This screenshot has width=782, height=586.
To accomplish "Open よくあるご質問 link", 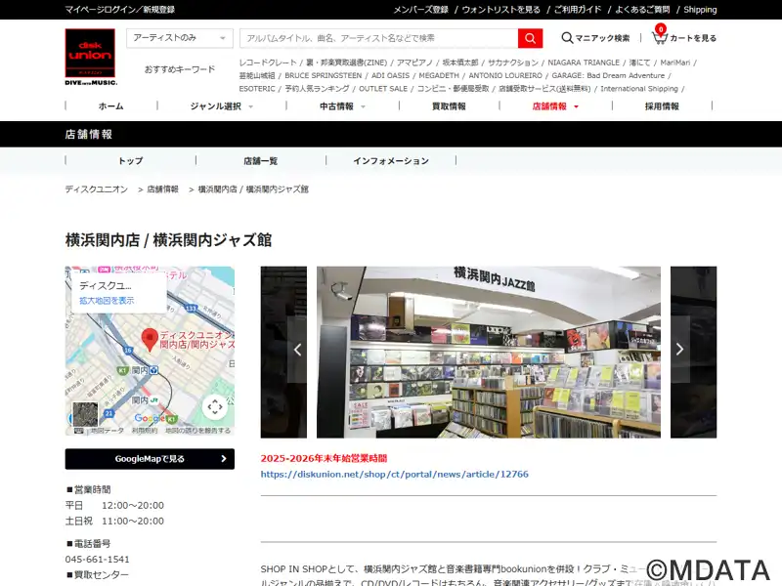I will click(642, 10).
